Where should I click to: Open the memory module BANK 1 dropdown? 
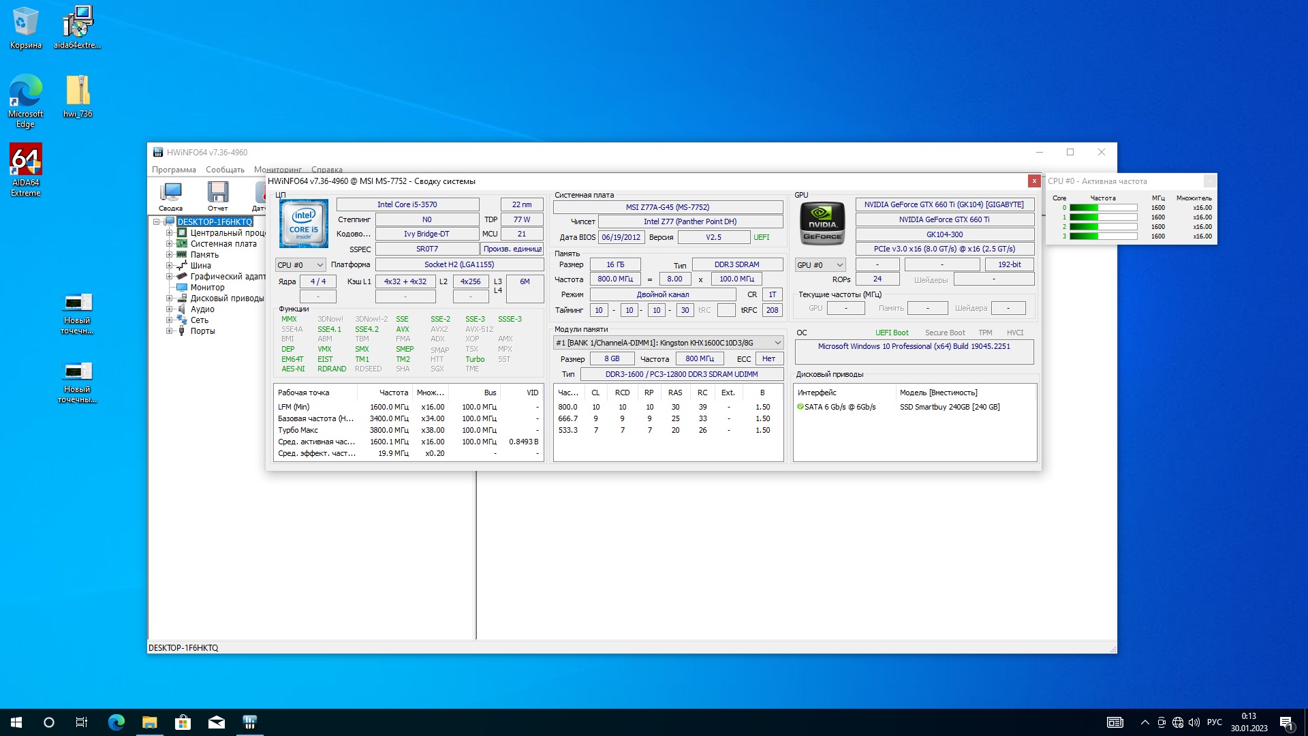click(668, 343)
